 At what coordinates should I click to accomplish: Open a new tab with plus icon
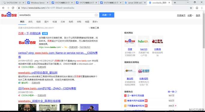pos(175,3)
